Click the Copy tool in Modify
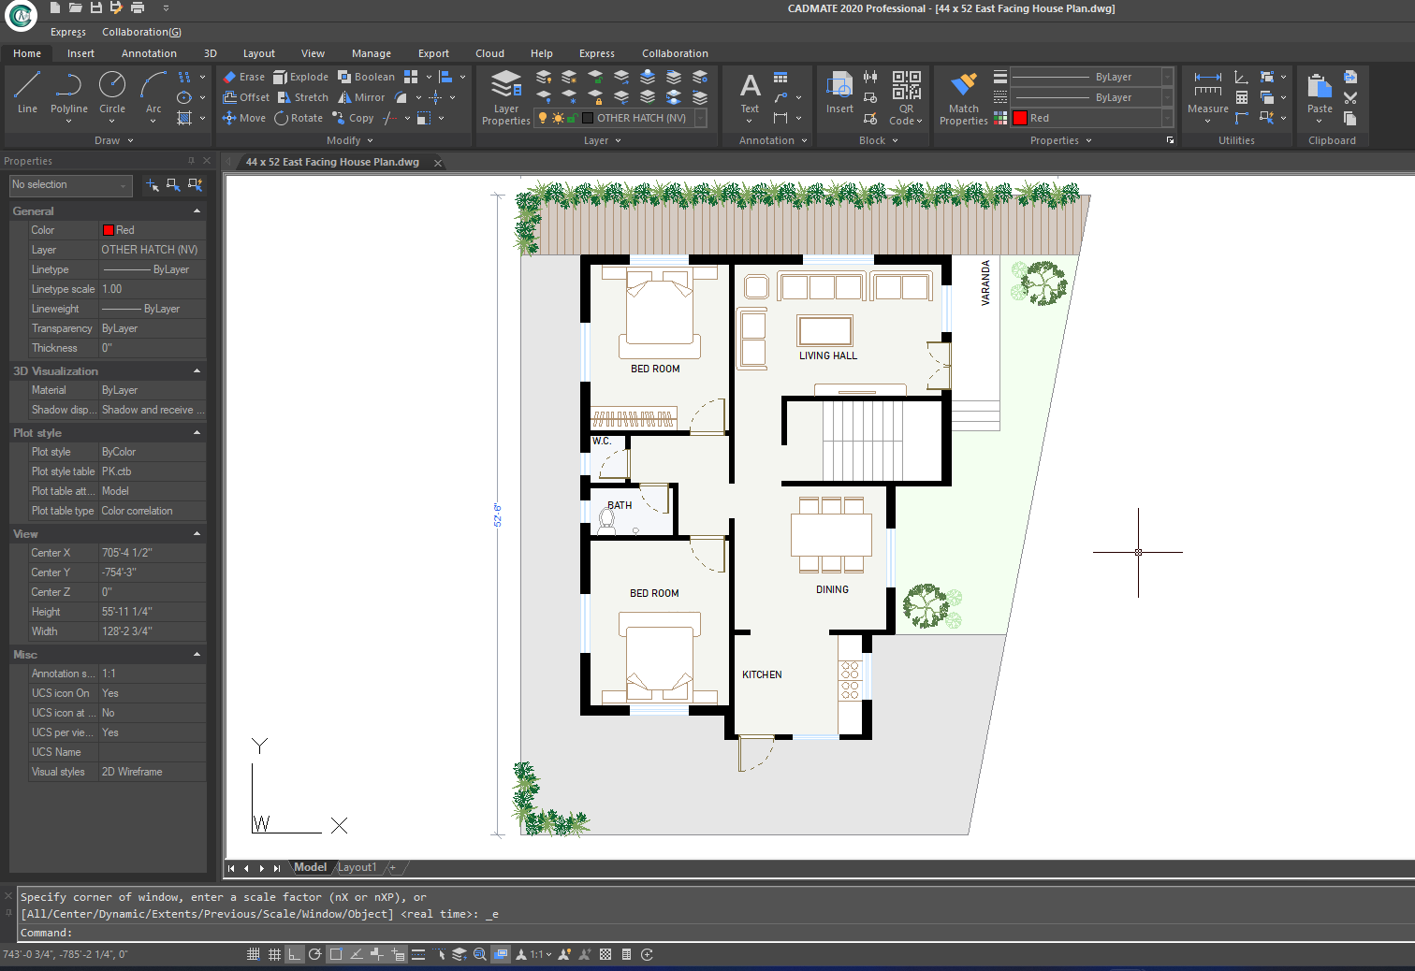The image size is (1415, 971). tap(353, 118)
